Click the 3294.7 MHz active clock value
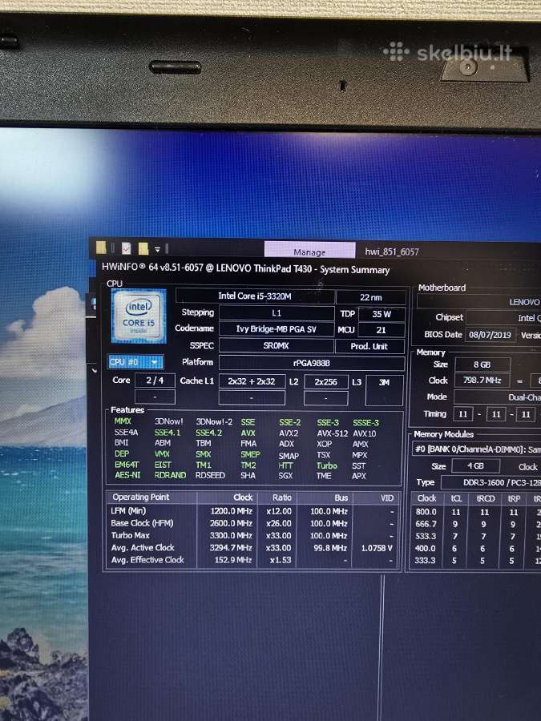Screen dimensions: 541x721 pyautogui.click(x=231, y=548)
